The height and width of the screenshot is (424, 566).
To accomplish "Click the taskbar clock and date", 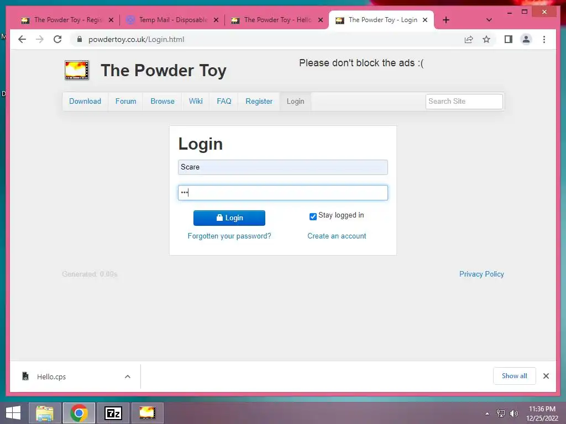I will tap(542, 414).
